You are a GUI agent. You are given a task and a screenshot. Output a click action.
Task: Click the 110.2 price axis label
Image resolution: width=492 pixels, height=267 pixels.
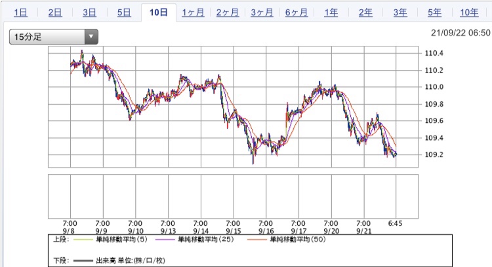click(434, 70)
